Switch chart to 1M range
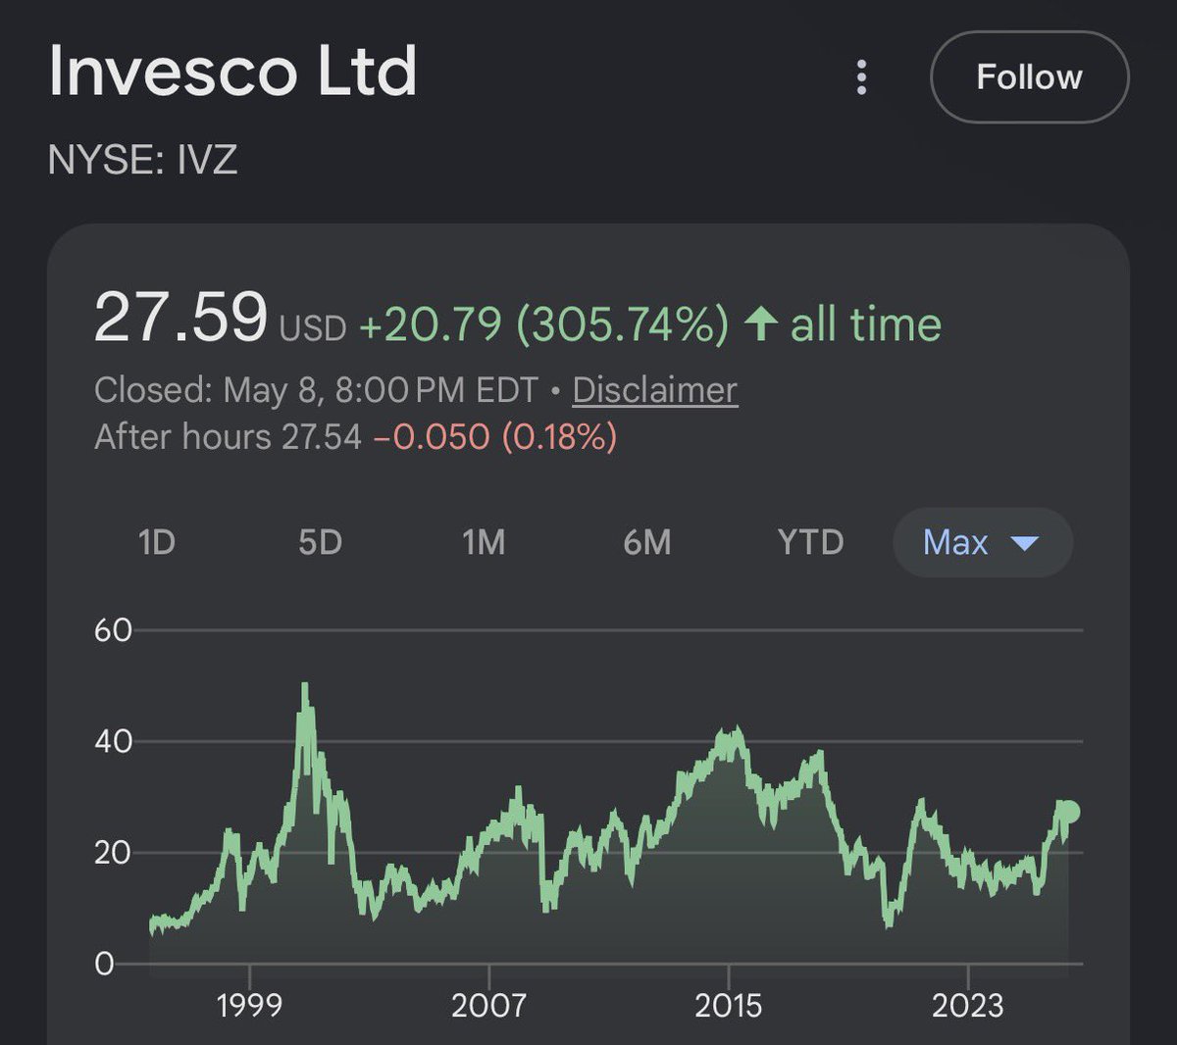Image resolution: width=1177 pixels, height=1045 pixels. [x=484, y=542]
